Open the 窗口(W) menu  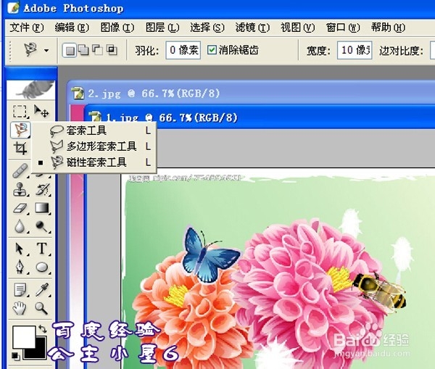coord(343,28)
